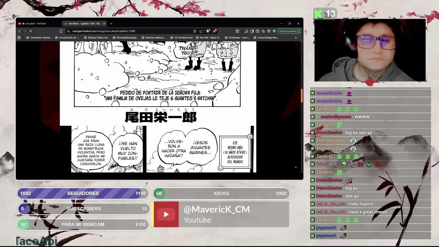Viewport: 439px width, 247px height.
Task: Open the Brave Rewards triangle icon
Action: tap(215, 31)
